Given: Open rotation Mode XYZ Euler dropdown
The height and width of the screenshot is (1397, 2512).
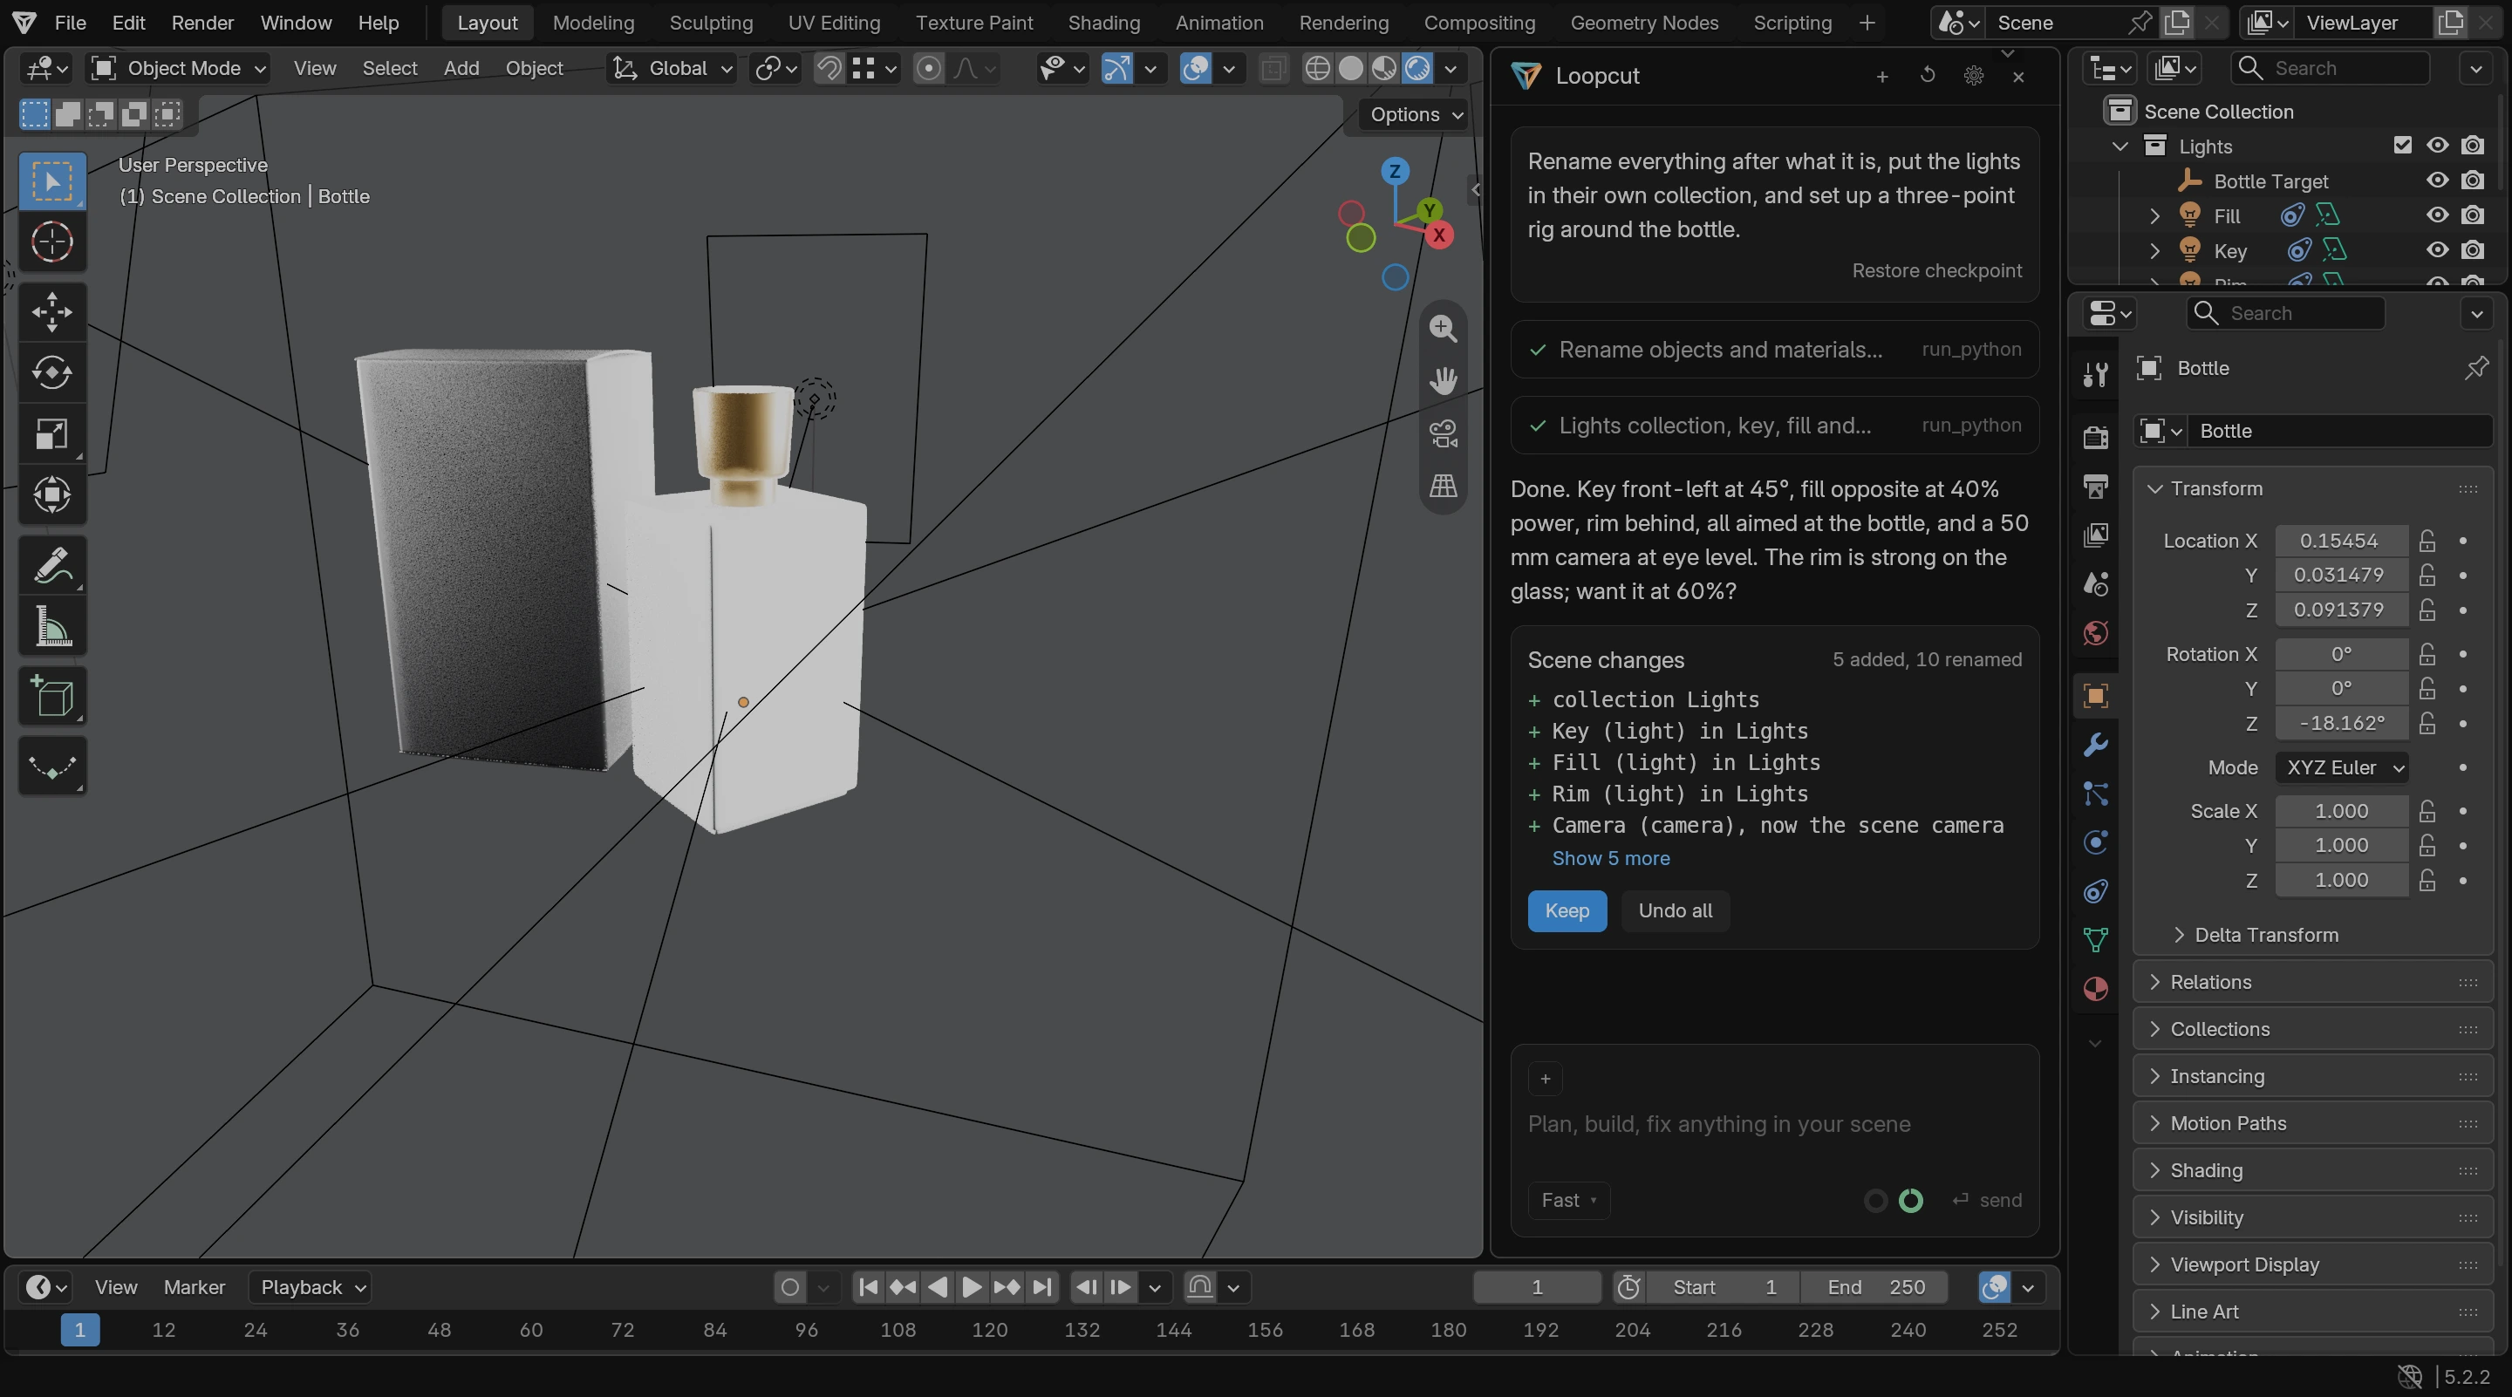Looking at the screenshot, I should click(x=2342, y=767).
